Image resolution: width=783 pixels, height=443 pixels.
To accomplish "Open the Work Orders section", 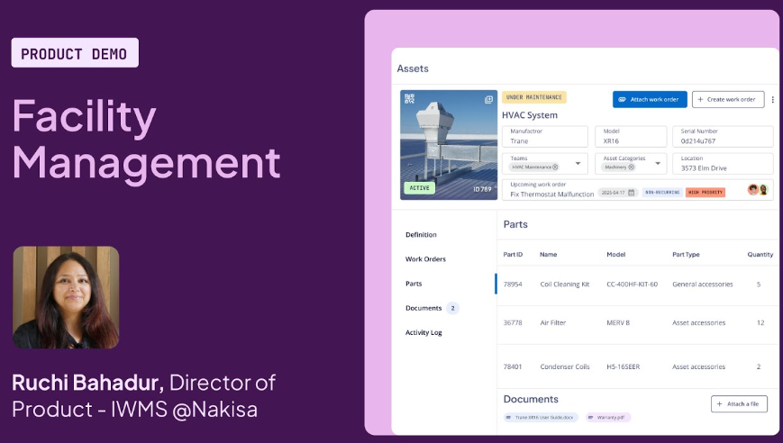I will coord(425,259).
